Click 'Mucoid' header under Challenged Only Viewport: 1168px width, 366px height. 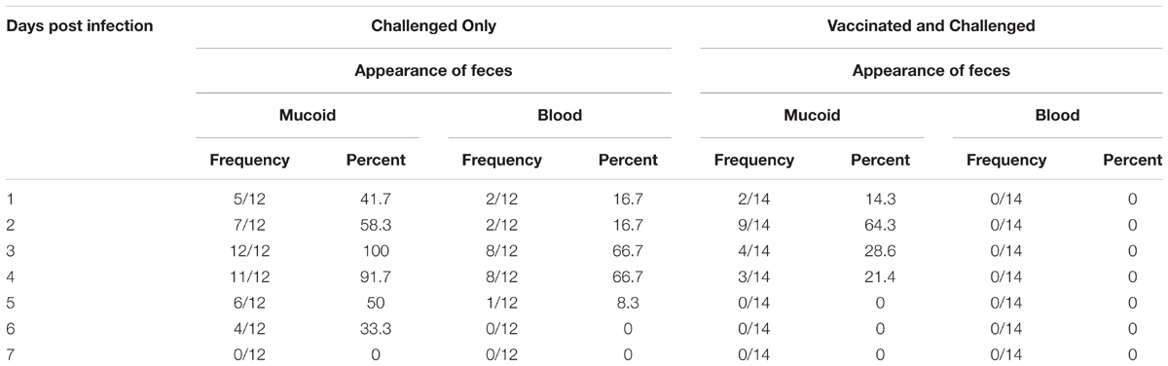pos(308,115)
